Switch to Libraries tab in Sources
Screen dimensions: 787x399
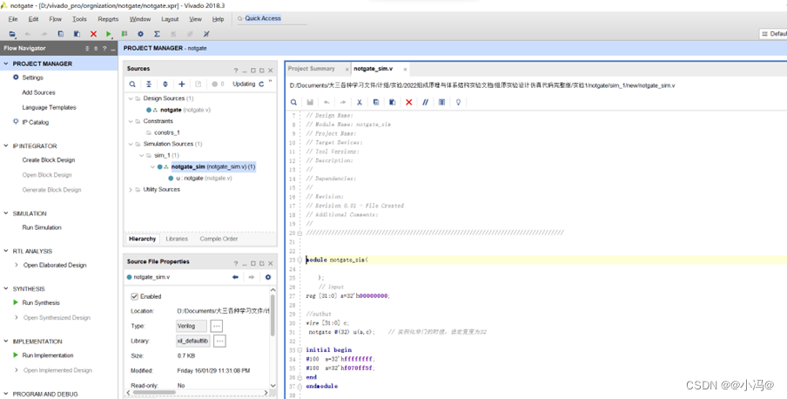pyautogui.click(x=177, y=239)
